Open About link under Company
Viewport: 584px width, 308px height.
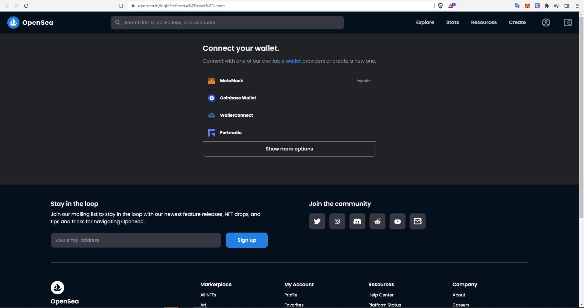(459, 295)
